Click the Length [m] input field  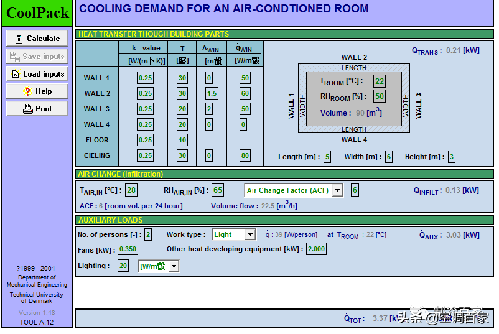[327, 157]
